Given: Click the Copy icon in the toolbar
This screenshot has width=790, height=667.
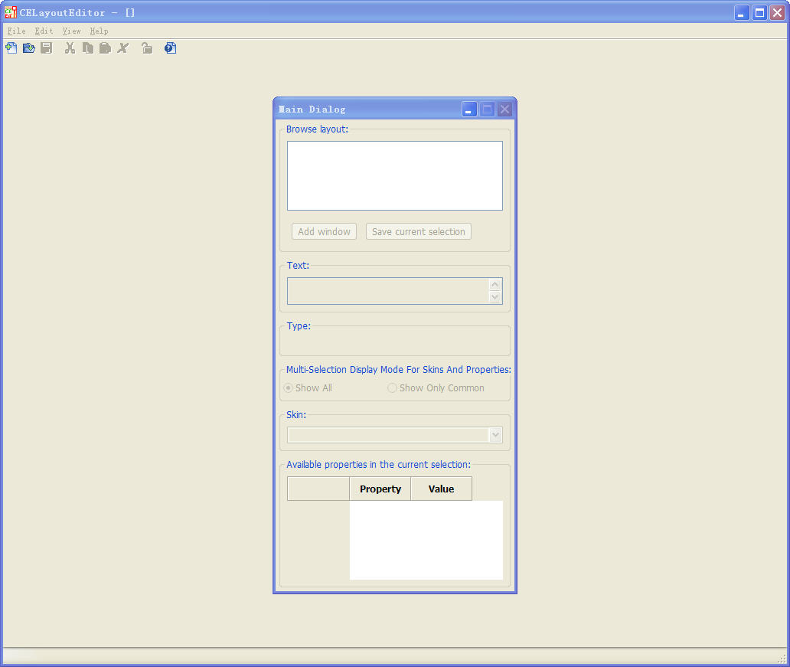Looking at the screenshot, I should (88, 48).
